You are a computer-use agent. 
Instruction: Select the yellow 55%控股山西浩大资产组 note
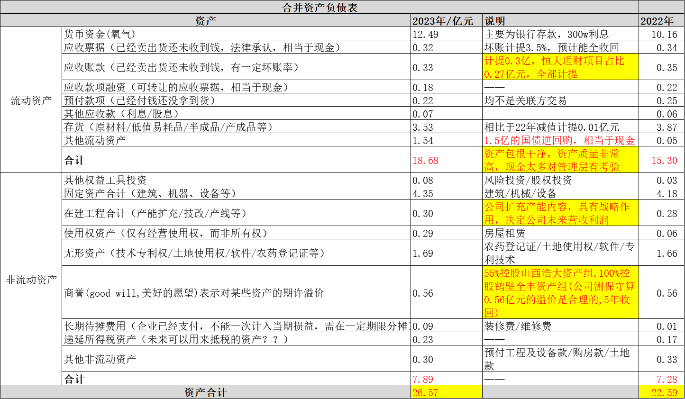point(560,293)
